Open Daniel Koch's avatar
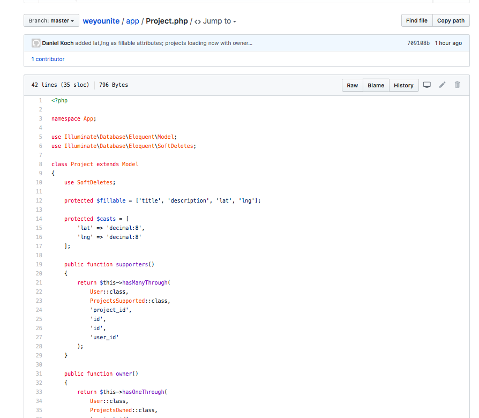 (x=36, y=43)
